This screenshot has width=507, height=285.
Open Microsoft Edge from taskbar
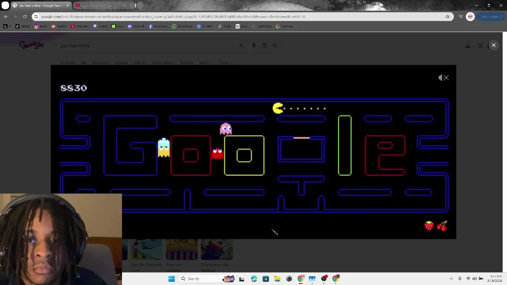pos(254,279)
